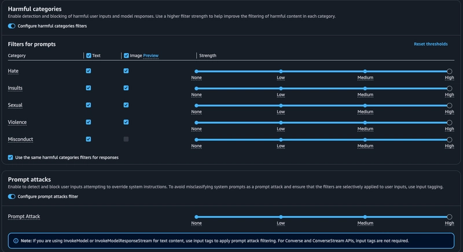Set Violence strength slider to Medium
This screenshot has height=252, width=463.
click(x=365, y=123)
